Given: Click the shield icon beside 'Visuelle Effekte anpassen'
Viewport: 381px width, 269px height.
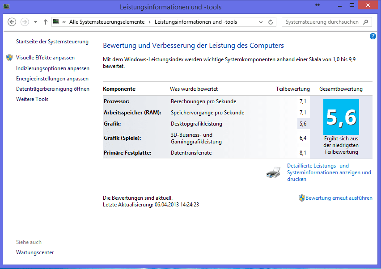Looking at the screenshot, I should pos(9,58).
